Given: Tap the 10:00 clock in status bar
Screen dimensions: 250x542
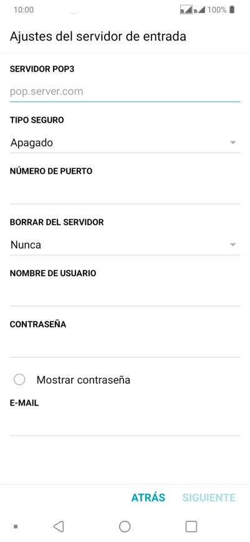Looking at the screenshot, I should [x=24, y=10].
